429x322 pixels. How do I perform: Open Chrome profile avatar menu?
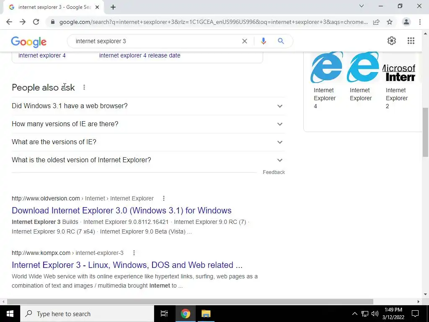[406, 22]
